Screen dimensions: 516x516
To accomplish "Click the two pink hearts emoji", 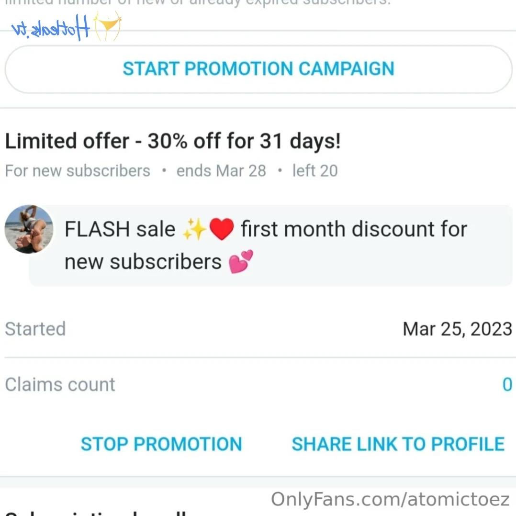I will (241, 262).
